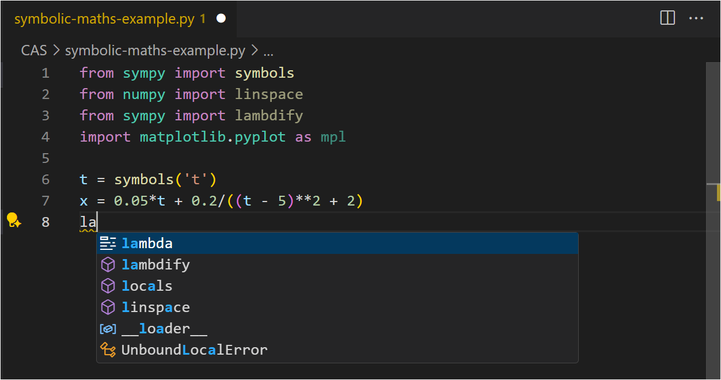The image size is (721, 380).
Task: Click line number 7 in the gutter
Action: (45, 201)
